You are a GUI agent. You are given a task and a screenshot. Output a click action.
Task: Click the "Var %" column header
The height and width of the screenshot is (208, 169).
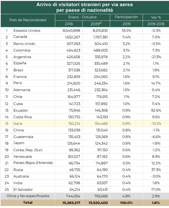click(156, 17)
